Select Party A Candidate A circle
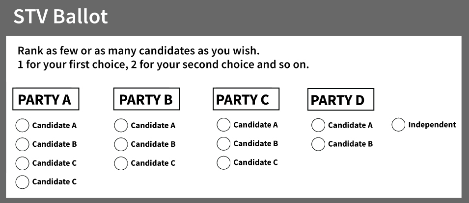Viewport: 469px width, 203px height. coord(22,125)
